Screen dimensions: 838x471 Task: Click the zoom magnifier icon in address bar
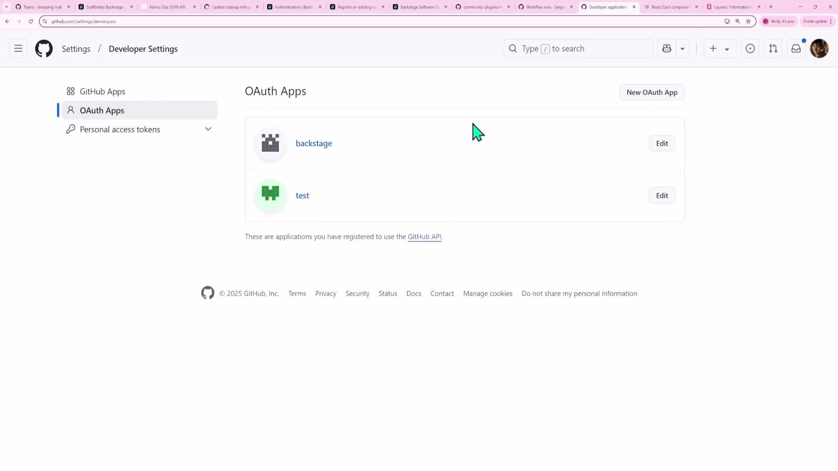point(738,21)
